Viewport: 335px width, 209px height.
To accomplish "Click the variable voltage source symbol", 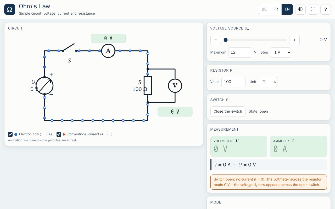I will pos(44,86).
